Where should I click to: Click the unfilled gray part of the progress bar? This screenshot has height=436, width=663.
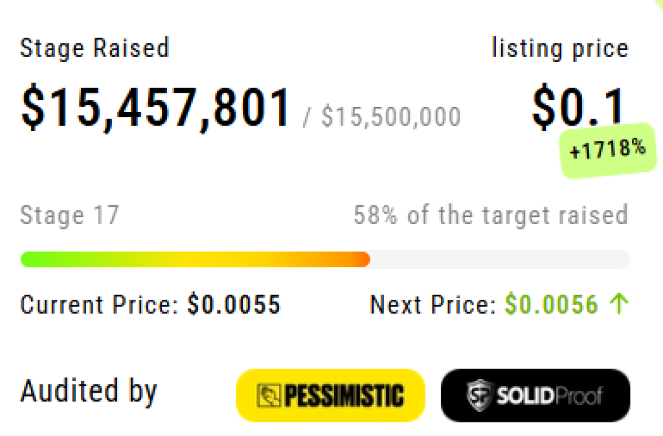[499, 260]
